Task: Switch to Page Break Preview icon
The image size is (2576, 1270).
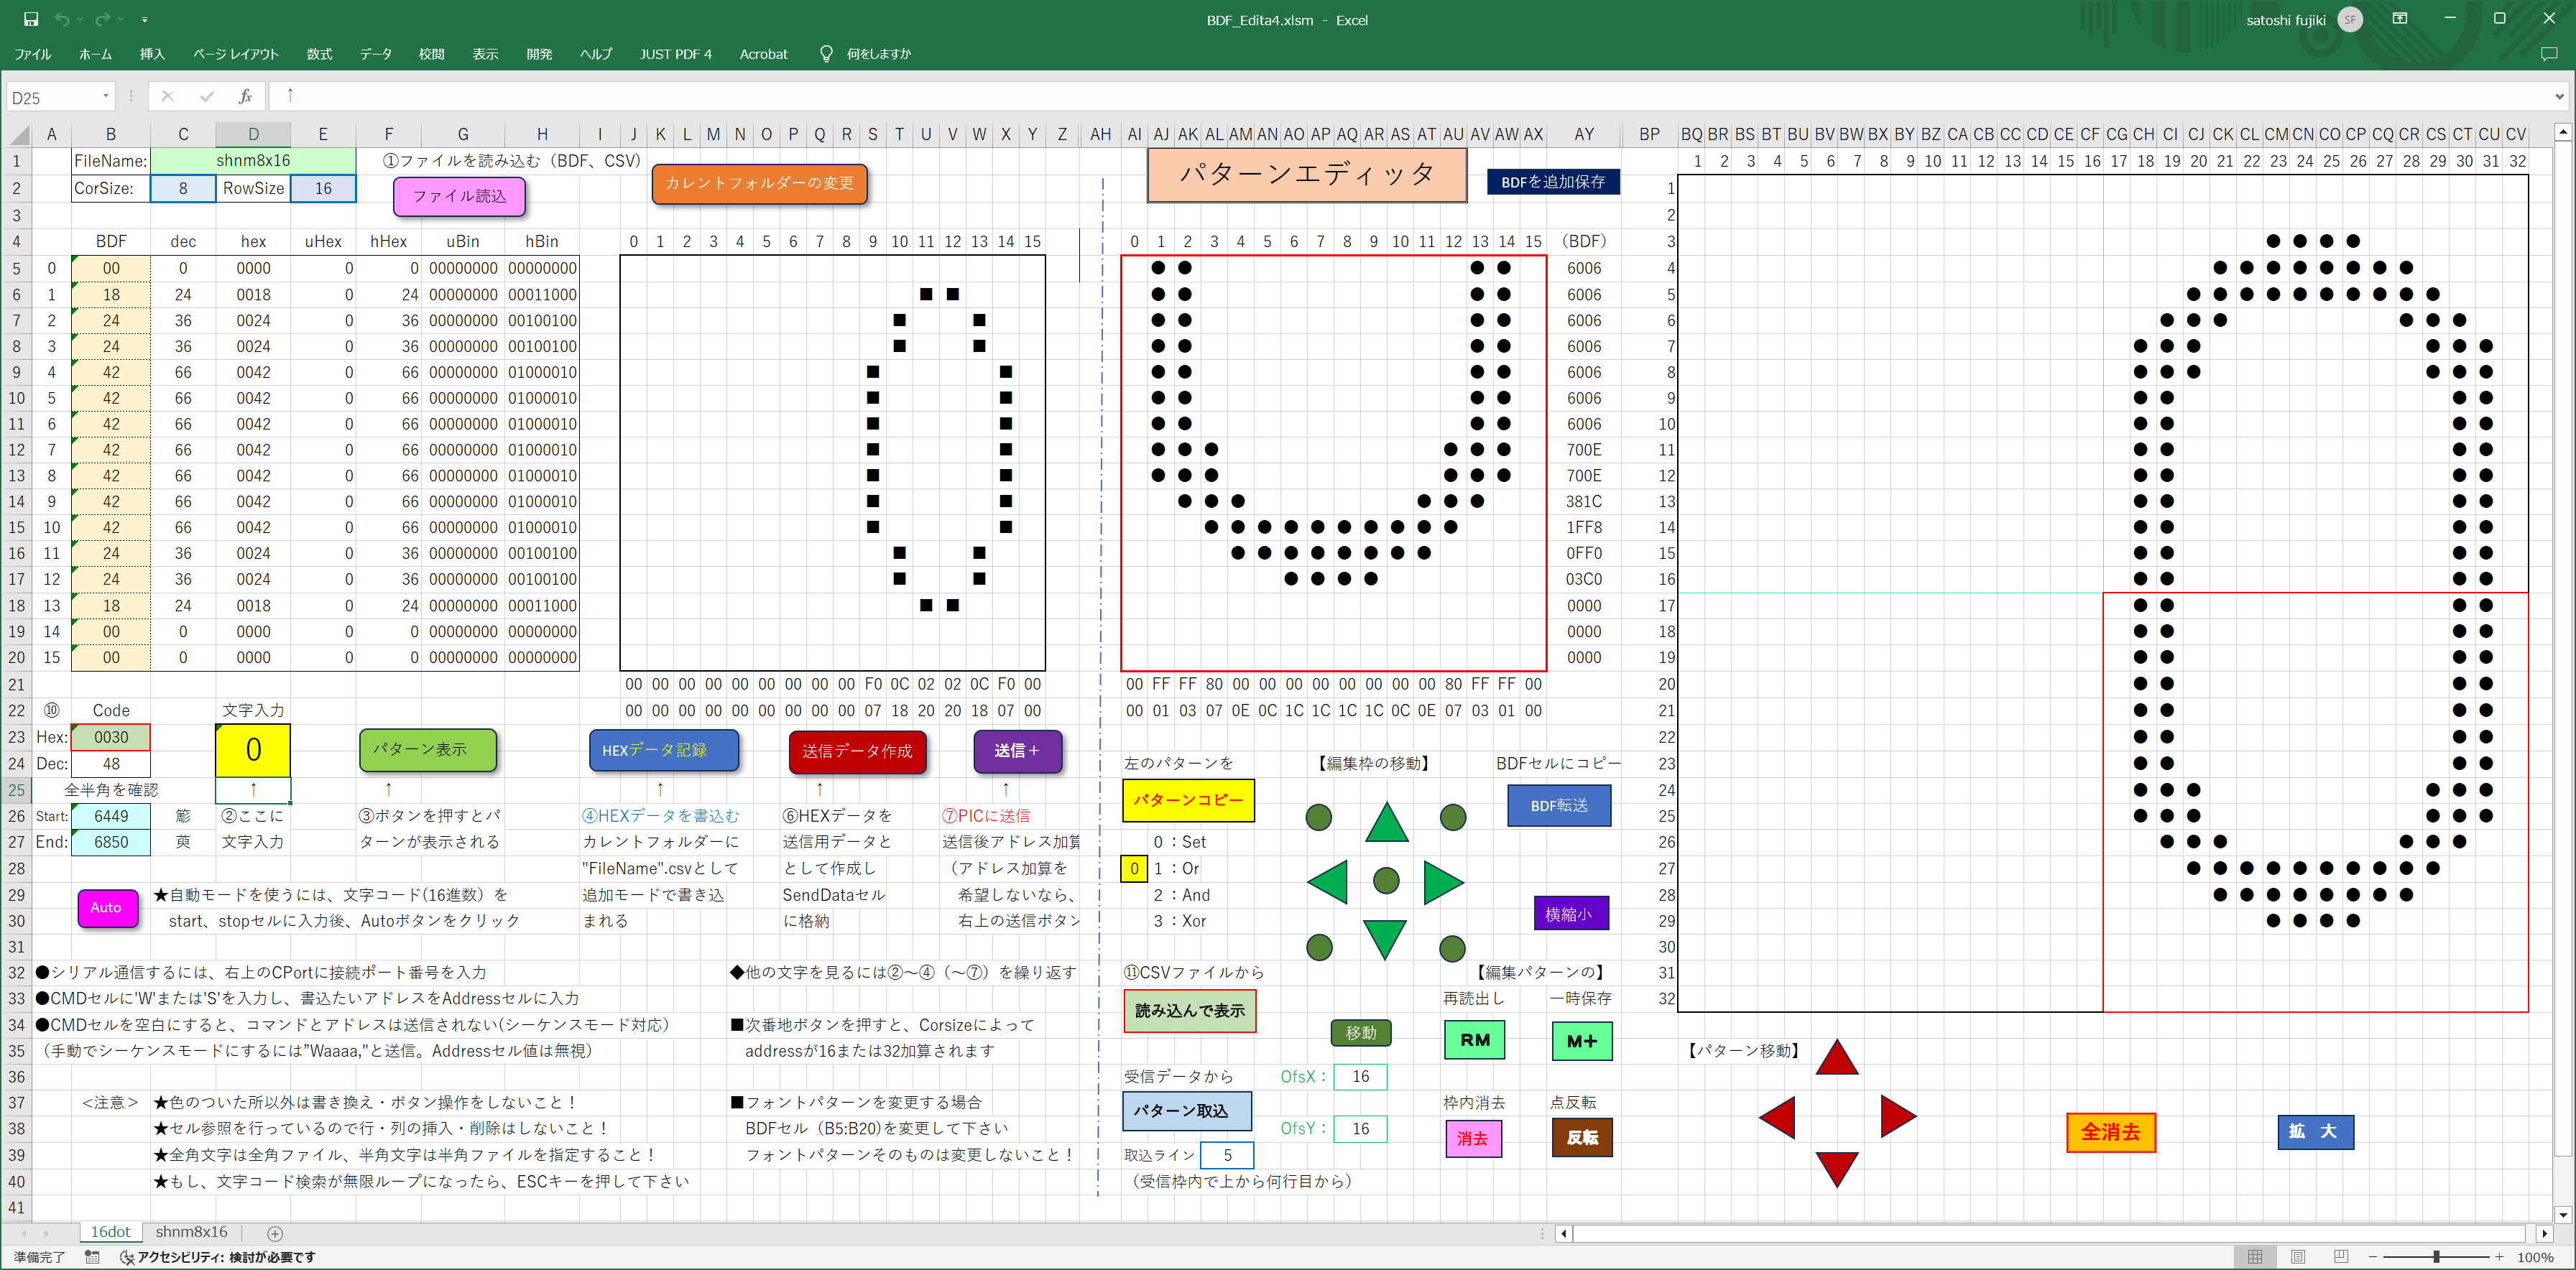Action: point(2341,1257)
